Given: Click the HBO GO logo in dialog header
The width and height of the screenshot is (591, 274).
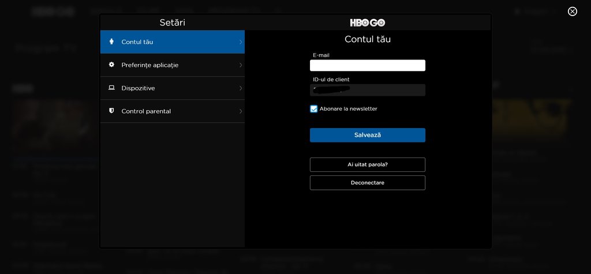Looking at the screenshot, I should (368, 22).
